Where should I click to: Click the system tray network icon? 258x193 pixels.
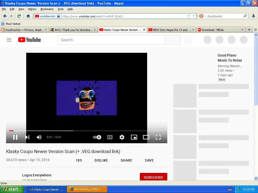239,189
